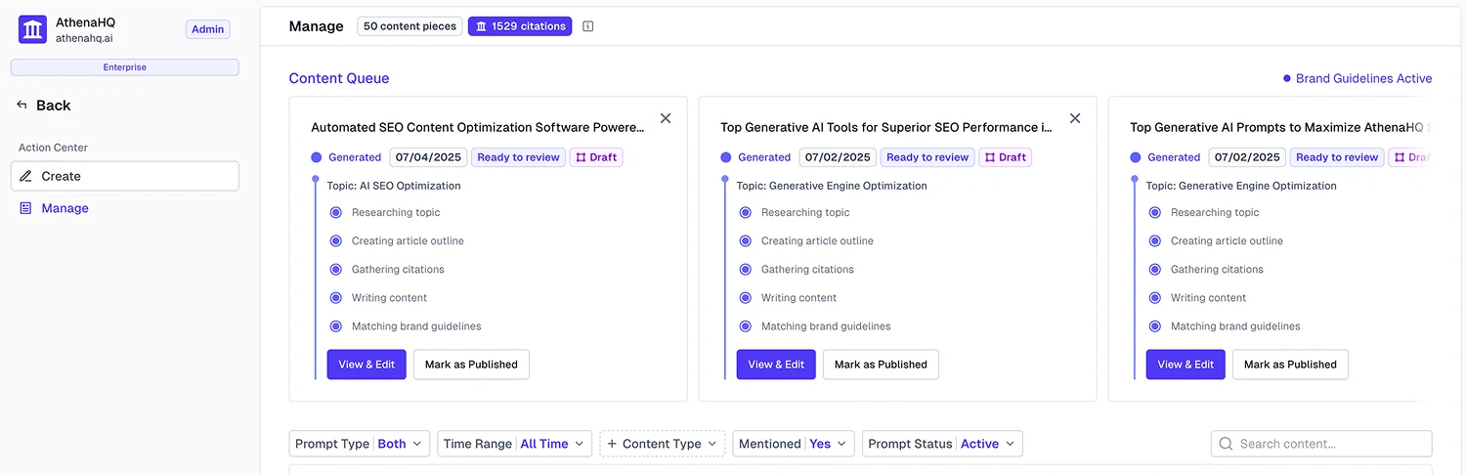The height and width of the screenshot is (475, 1466).
Task: Click the magnifier icon in search box
Action: coord(1226,444)
